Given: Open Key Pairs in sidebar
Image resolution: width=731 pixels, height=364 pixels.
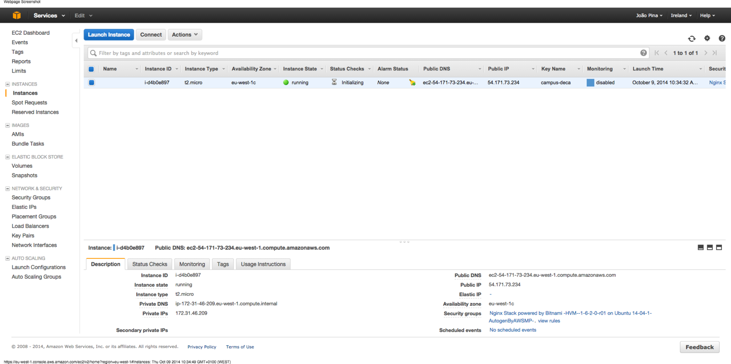Looking at the screenshot, I should (x=23, y=236).
